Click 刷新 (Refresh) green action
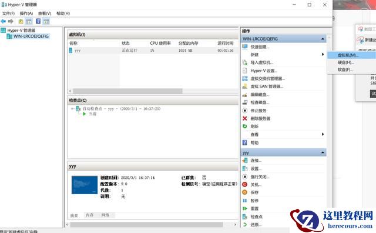376x233 pixels. coord(254,127)
